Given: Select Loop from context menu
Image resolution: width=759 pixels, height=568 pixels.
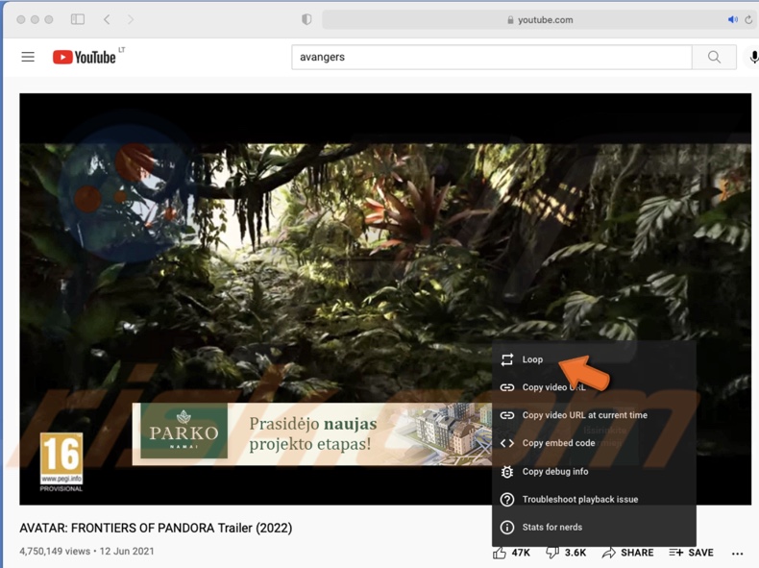Looking at the screenshot, I should (x=594, y=359).
